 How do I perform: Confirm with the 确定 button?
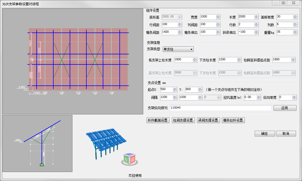coord(264,134)
